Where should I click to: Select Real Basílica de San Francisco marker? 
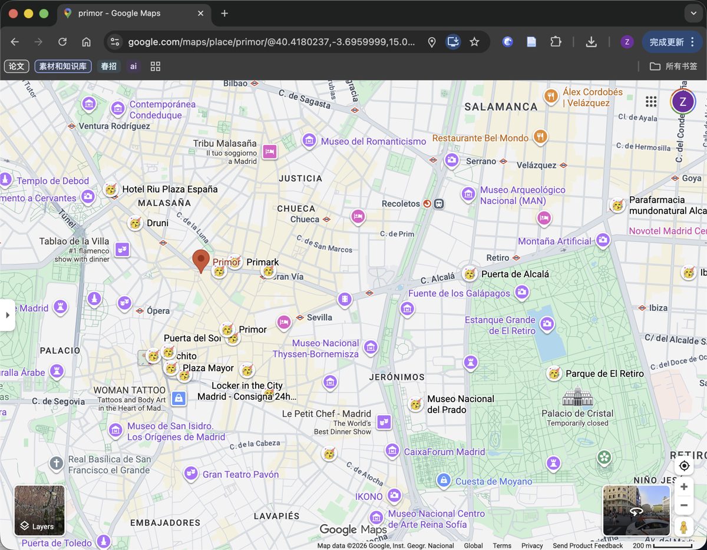[56, 463]
